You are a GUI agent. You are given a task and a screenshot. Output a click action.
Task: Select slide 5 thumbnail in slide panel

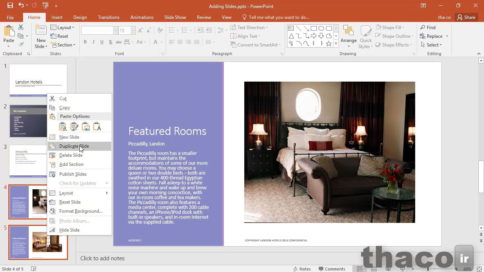[38, 243]
